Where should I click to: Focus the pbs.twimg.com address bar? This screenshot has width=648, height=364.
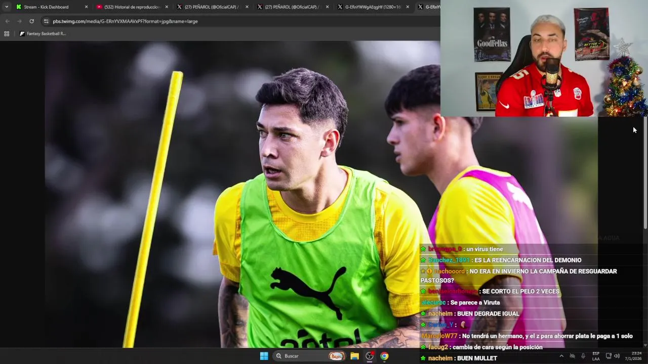240,21
